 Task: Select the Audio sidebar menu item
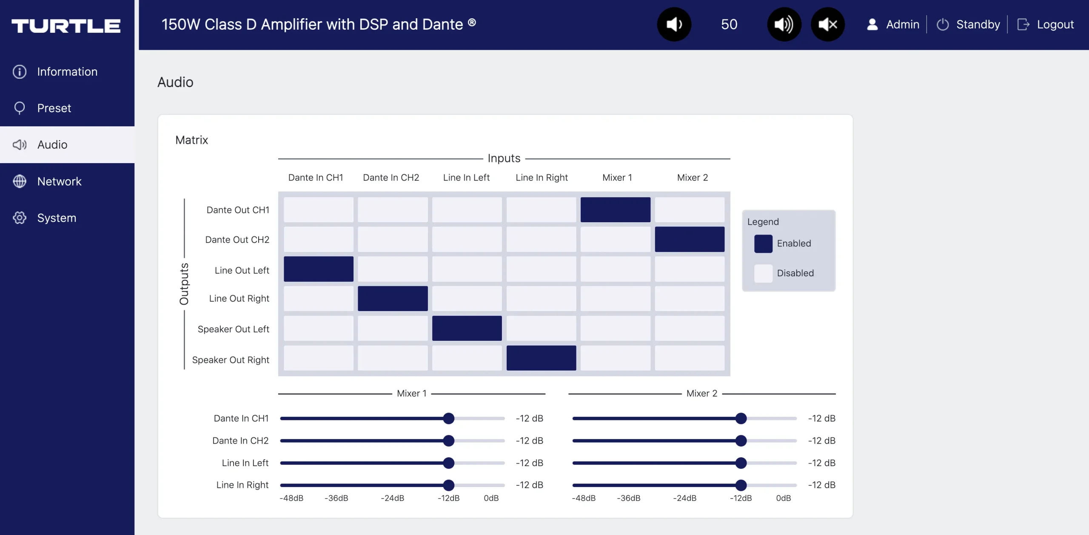pyautogui.click(x=52, y=145)
